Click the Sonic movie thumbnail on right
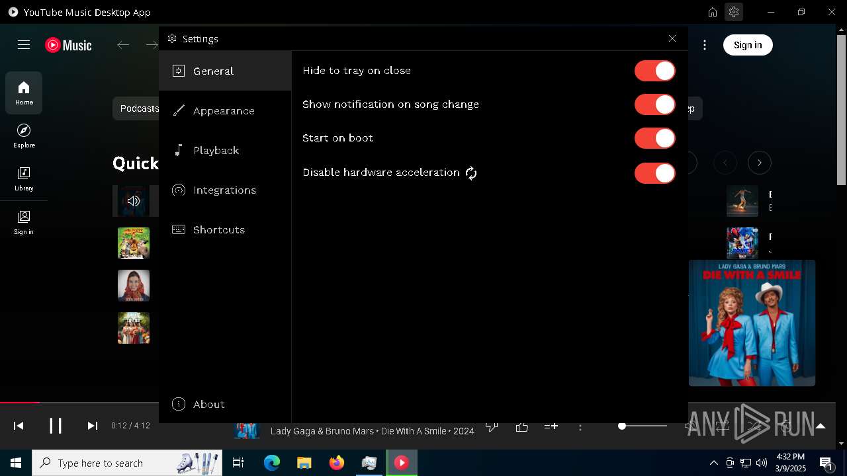847x476 pixels. click(742, 242)
